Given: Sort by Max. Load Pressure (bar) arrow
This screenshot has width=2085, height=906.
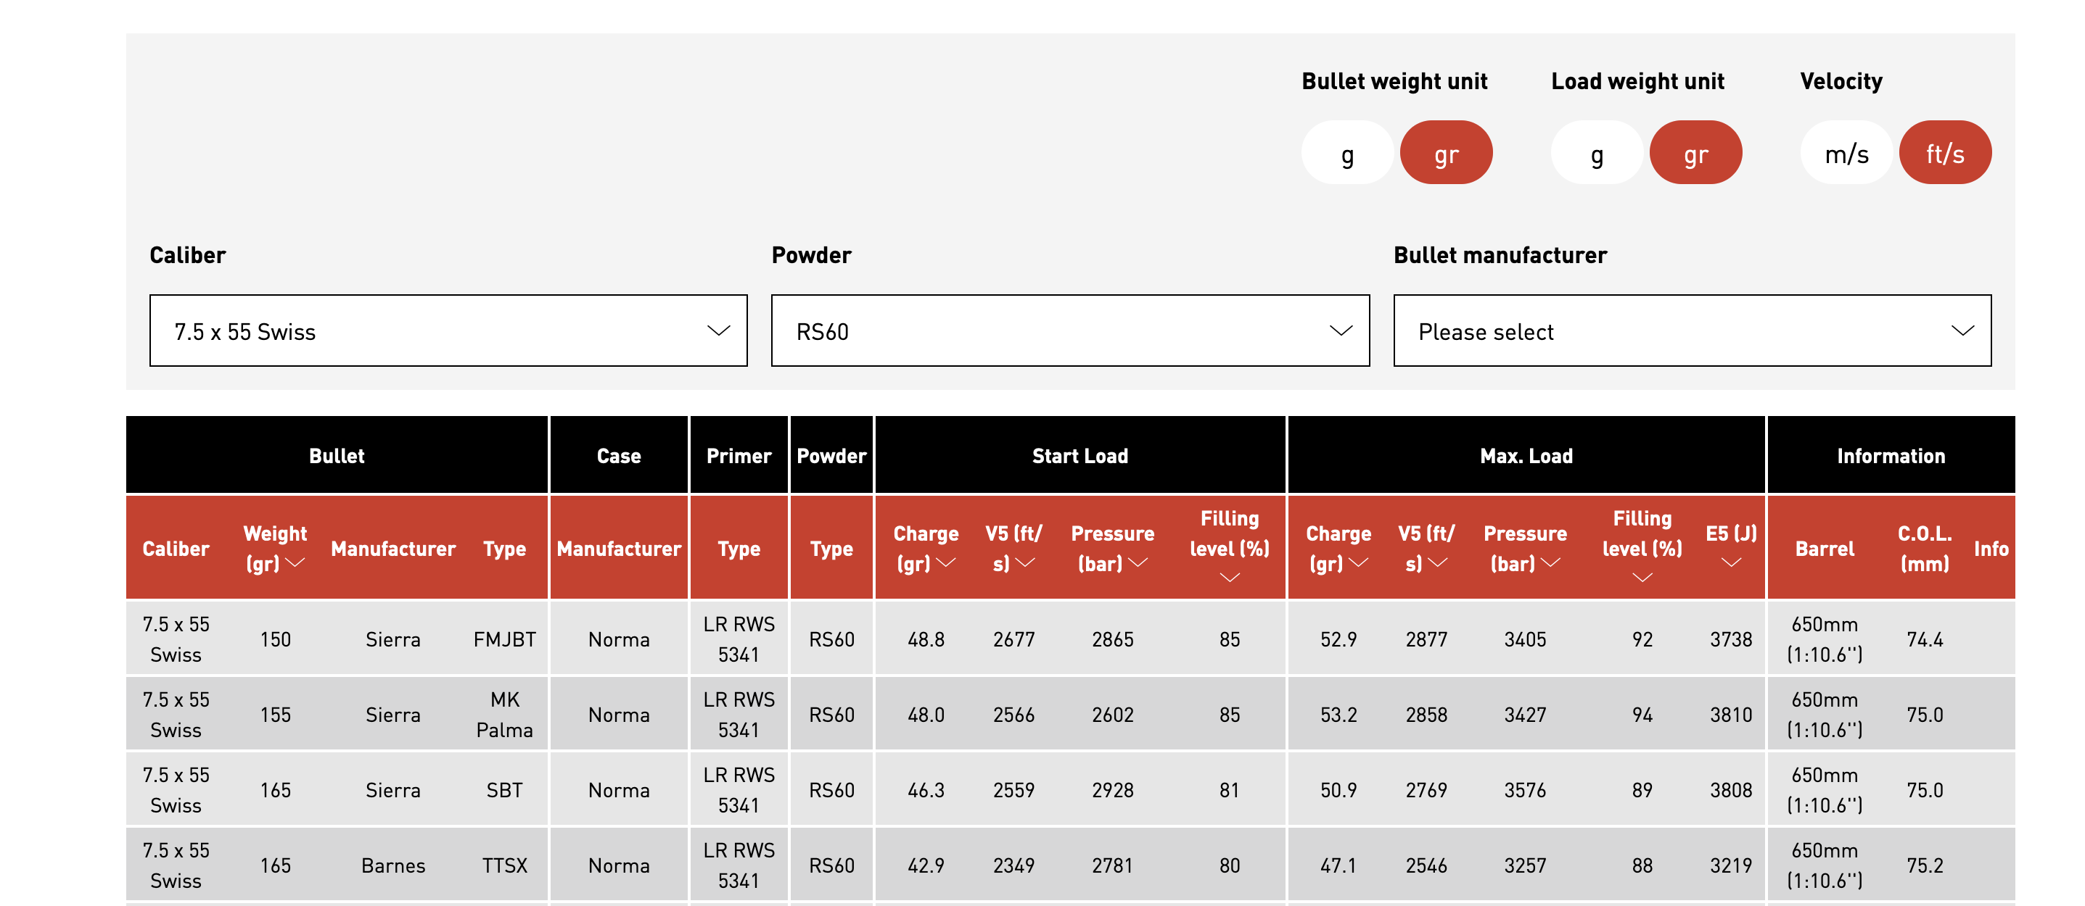Looking at the screenshot, I should pos(1550,563).
